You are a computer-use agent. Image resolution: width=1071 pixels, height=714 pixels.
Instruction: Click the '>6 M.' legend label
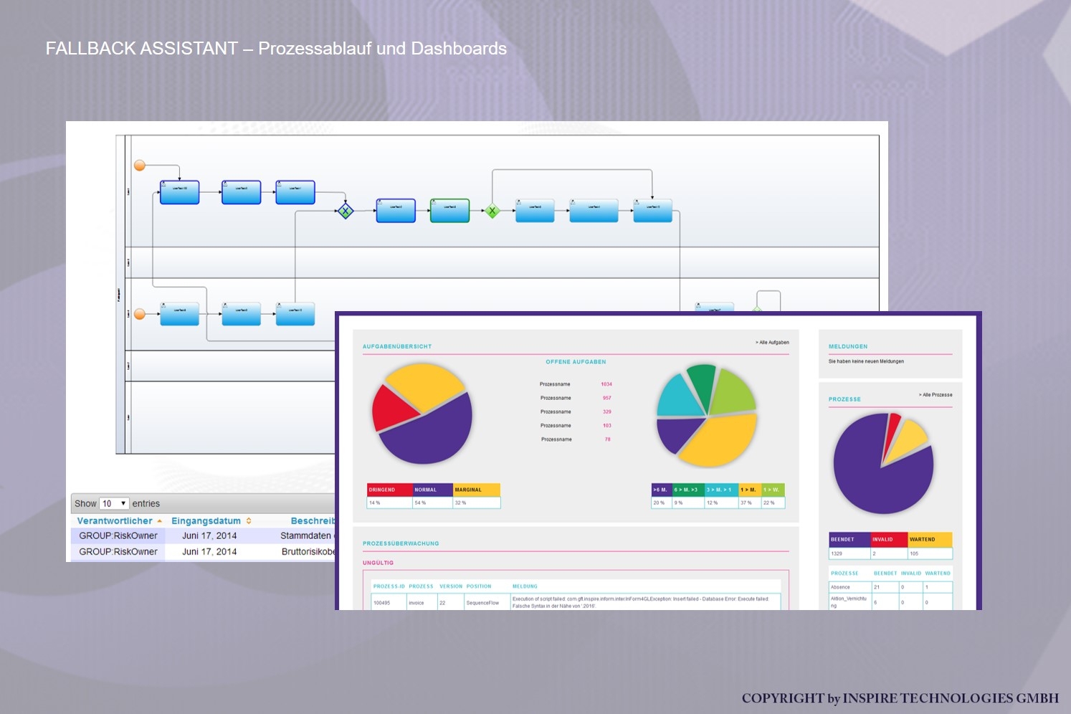pos(660,490)
